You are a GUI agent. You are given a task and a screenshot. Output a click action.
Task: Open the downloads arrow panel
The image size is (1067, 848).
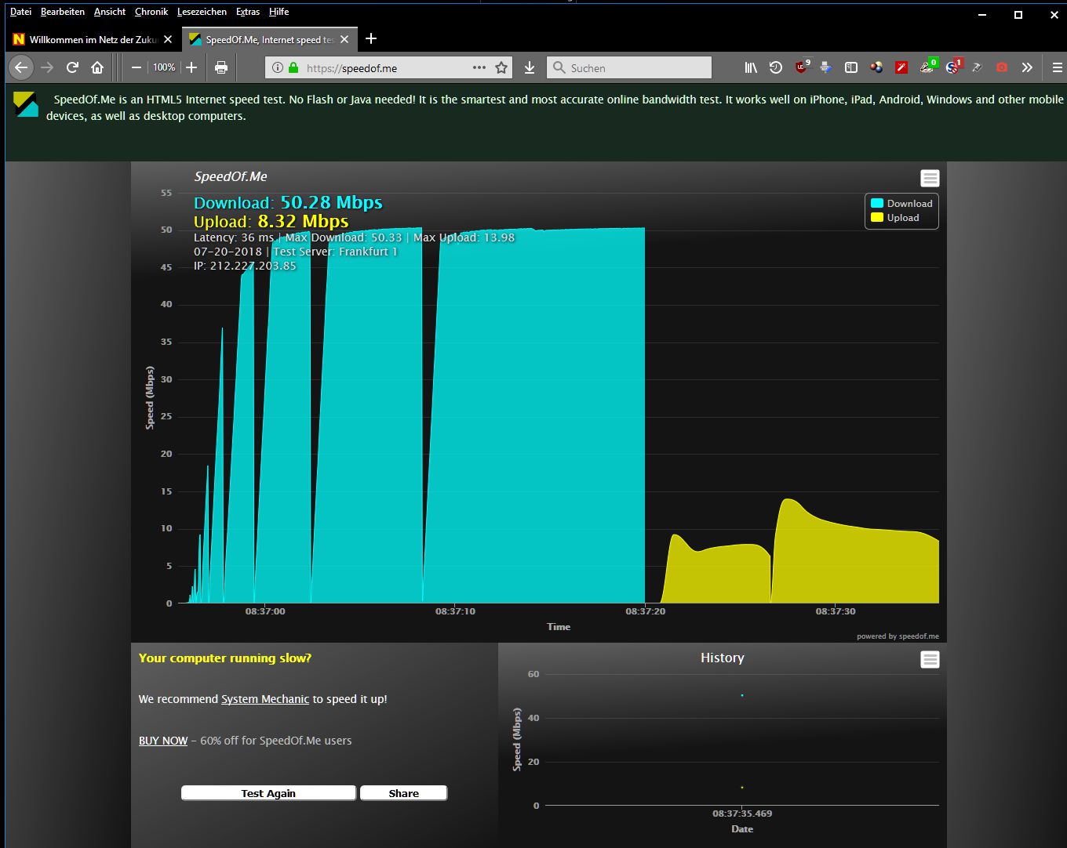530,67
